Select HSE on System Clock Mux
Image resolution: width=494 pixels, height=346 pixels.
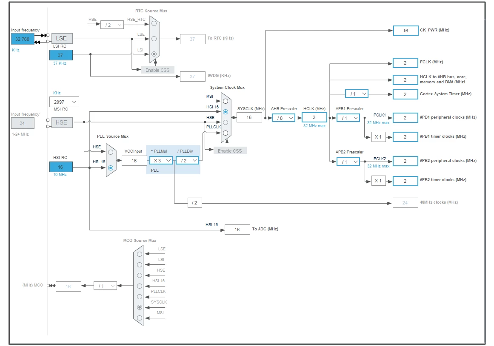point(226,122)
